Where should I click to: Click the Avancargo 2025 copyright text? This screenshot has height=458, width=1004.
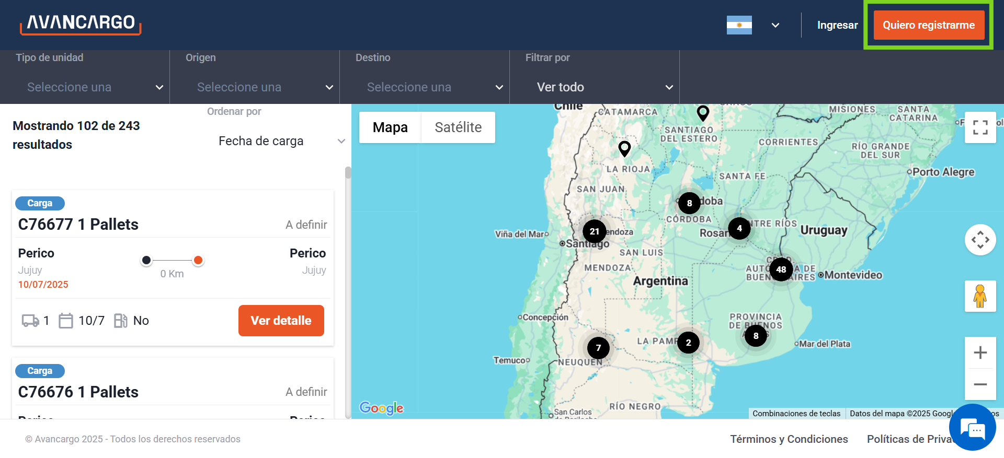pos(133,439)
